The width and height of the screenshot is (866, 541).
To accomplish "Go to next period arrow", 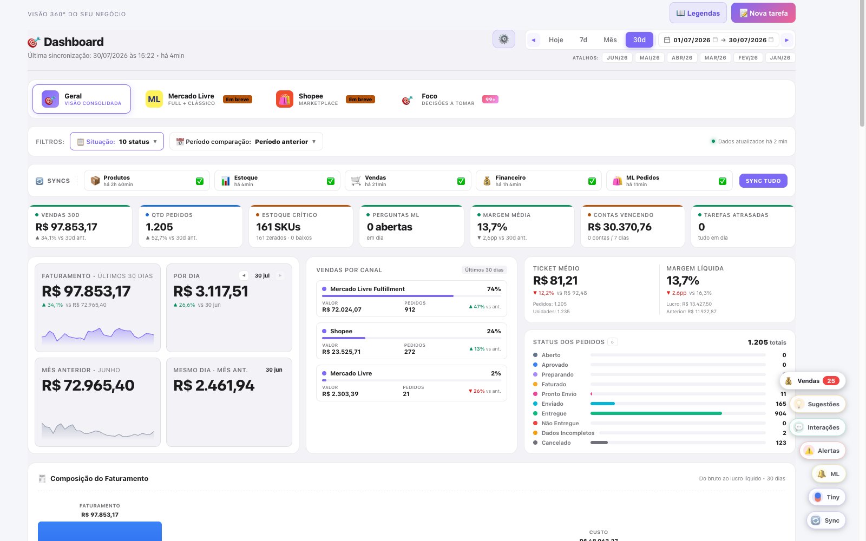I will pos(786,40).
